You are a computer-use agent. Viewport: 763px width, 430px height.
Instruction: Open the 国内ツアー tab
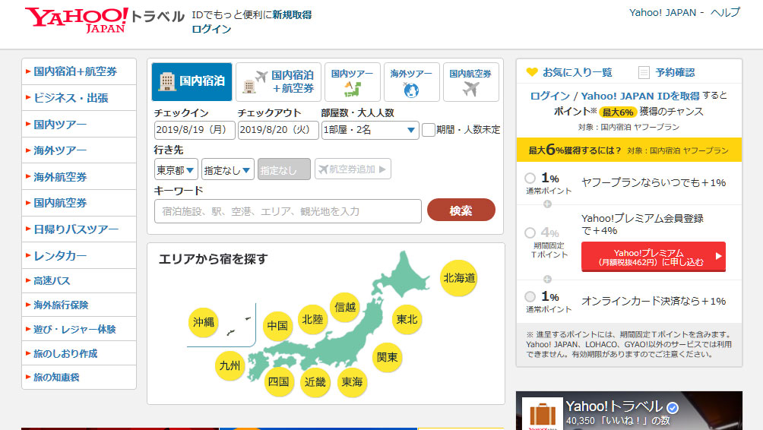pos(352,82)
